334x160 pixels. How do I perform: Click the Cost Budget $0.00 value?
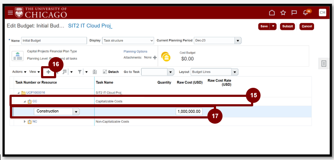188,59
